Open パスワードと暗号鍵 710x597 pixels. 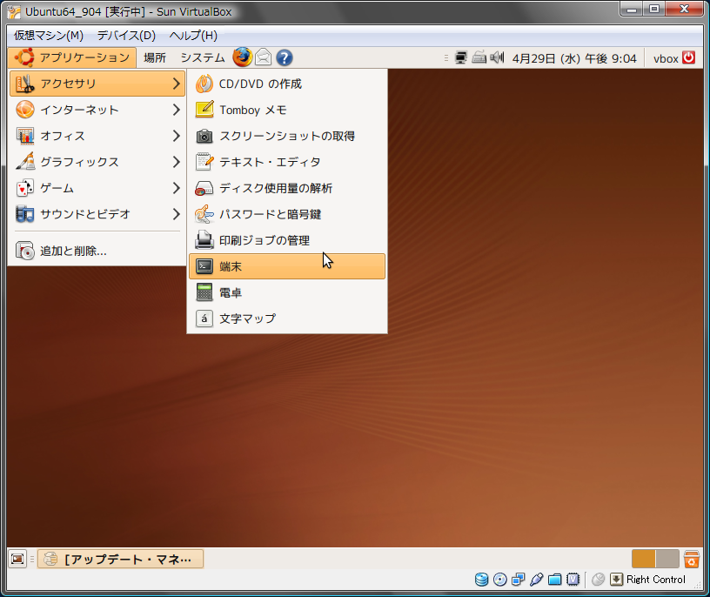(287, 214)
